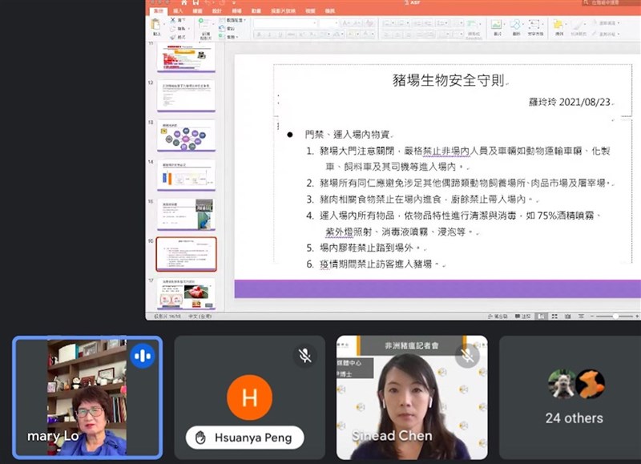Viewport: 641px width, 464px height.
Task: Apply italic with the I icon
Action: point(270,34)
